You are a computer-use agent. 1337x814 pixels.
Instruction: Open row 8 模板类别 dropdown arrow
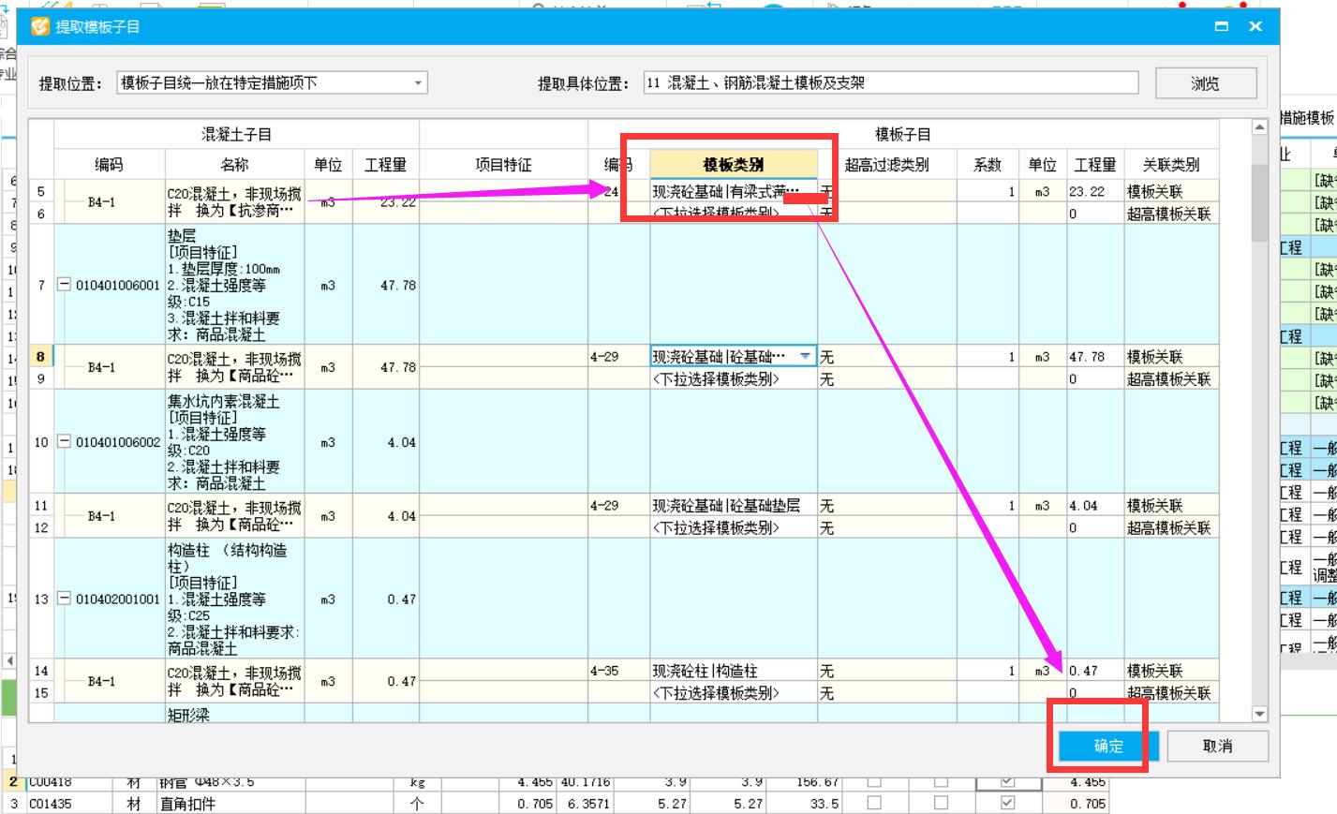pos(806,357)
